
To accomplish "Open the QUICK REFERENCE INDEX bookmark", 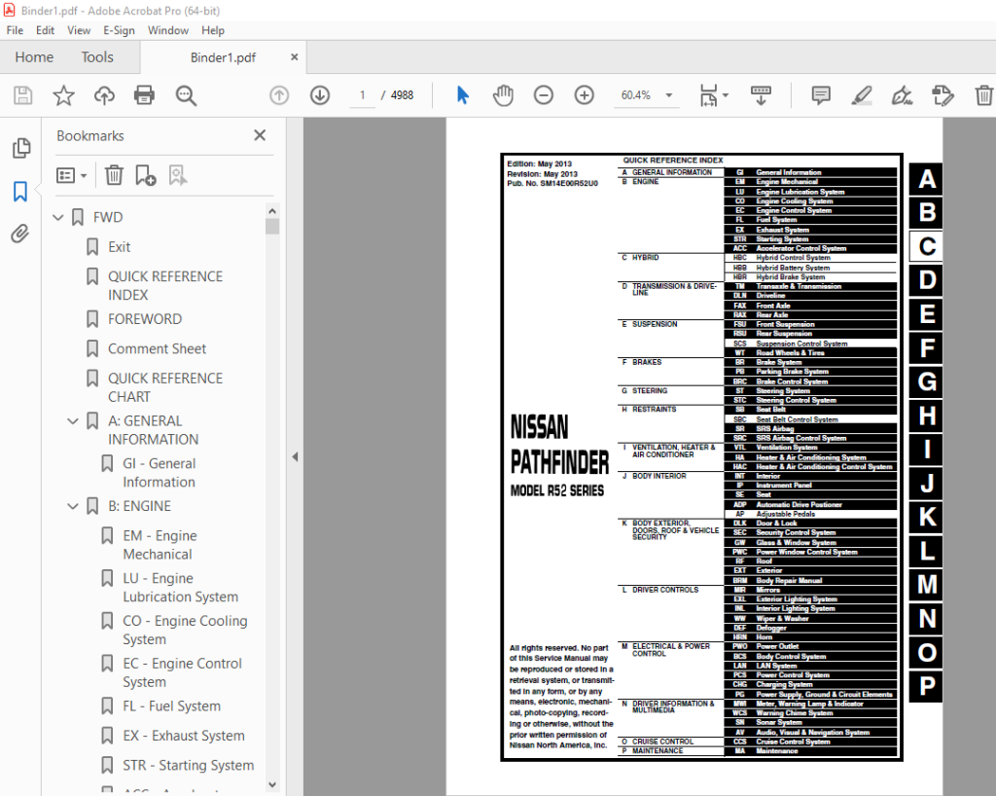I will tap(165, 286).
